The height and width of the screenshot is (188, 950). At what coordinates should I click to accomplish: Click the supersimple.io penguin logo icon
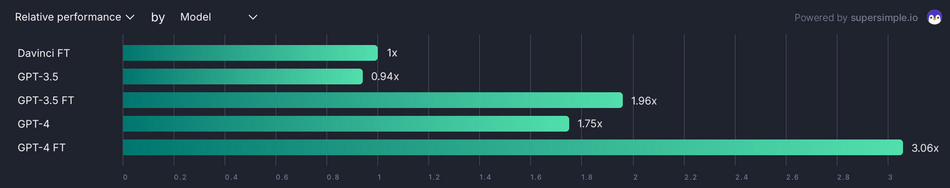934,17
